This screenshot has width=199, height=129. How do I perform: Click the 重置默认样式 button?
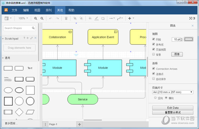coord(173,112)
